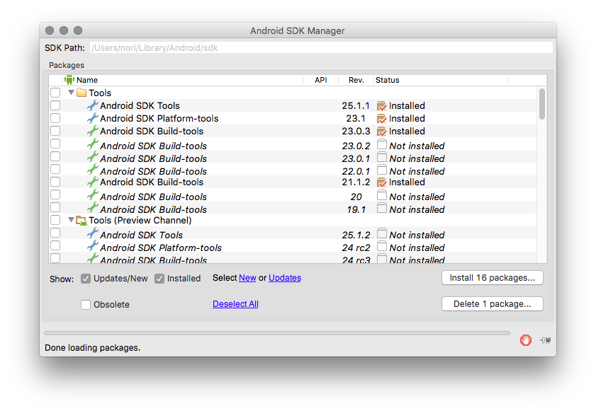
Task: Click wrench icon of Android SDK Platform-tools 23.1
Action: coord(93,118)
